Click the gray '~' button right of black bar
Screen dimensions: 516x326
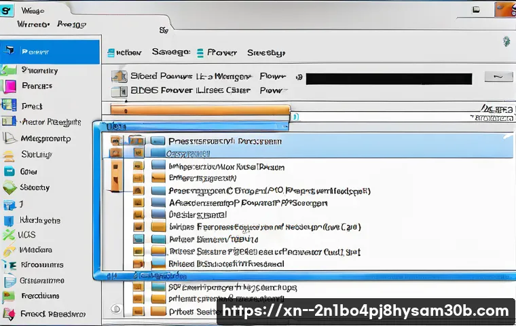click(x=498, y=77)
